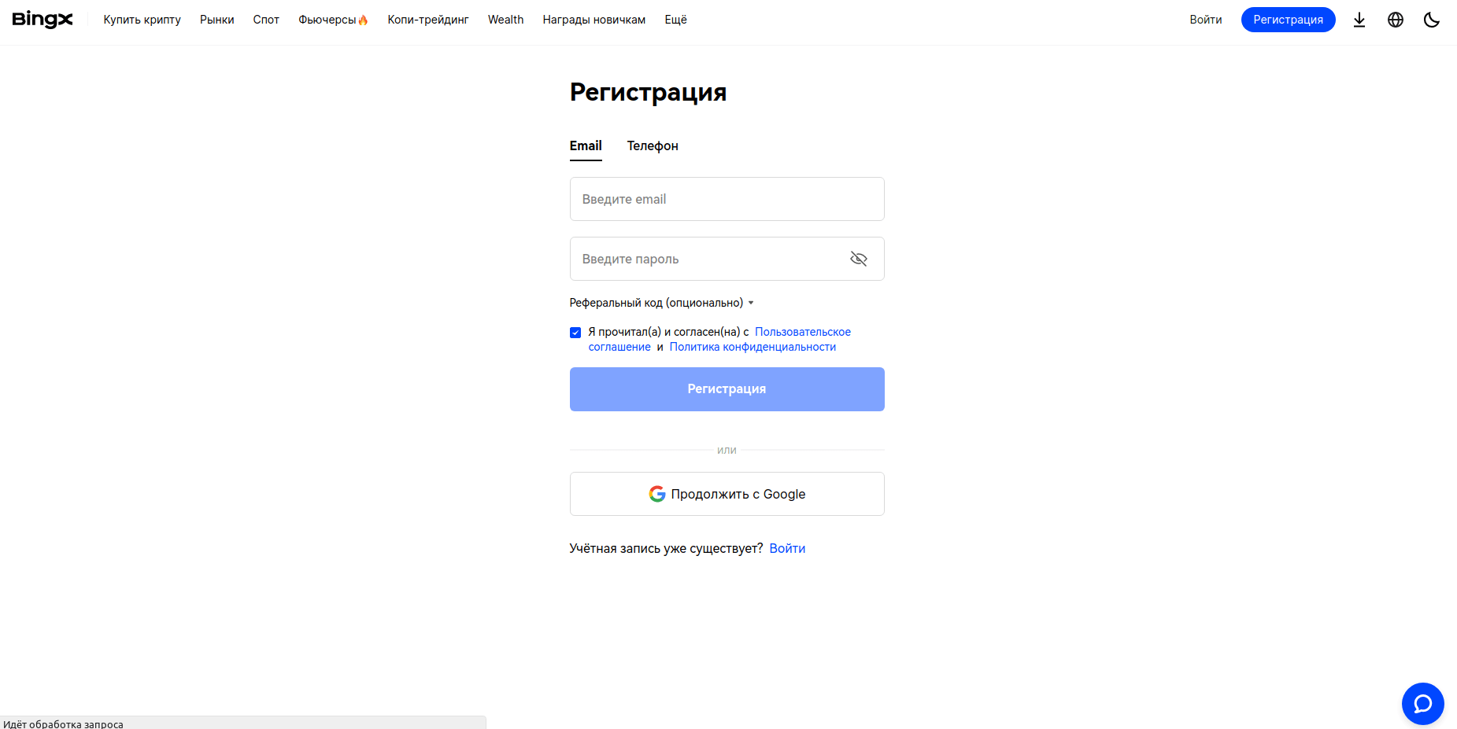The height and width of the screenshot is (729, 1457).
Task: Click the email input field
Action: [x=727, y=199]
